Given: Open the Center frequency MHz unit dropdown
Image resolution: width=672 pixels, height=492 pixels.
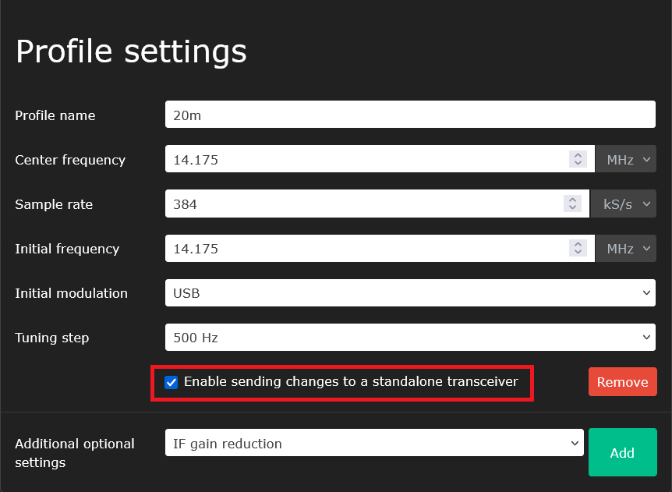Looking at the screenshot, I should (626, 160).
